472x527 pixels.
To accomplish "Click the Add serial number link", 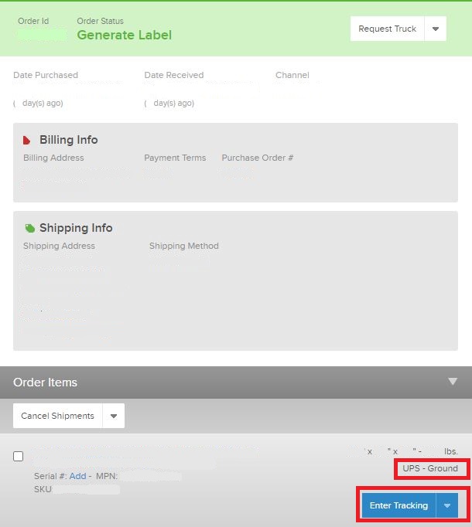I will 78,476.
